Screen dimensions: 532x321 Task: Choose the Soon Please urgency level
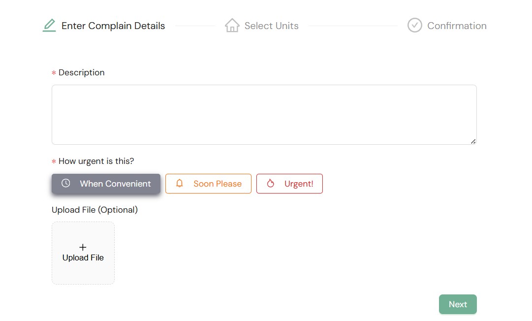tap(209, 184)
